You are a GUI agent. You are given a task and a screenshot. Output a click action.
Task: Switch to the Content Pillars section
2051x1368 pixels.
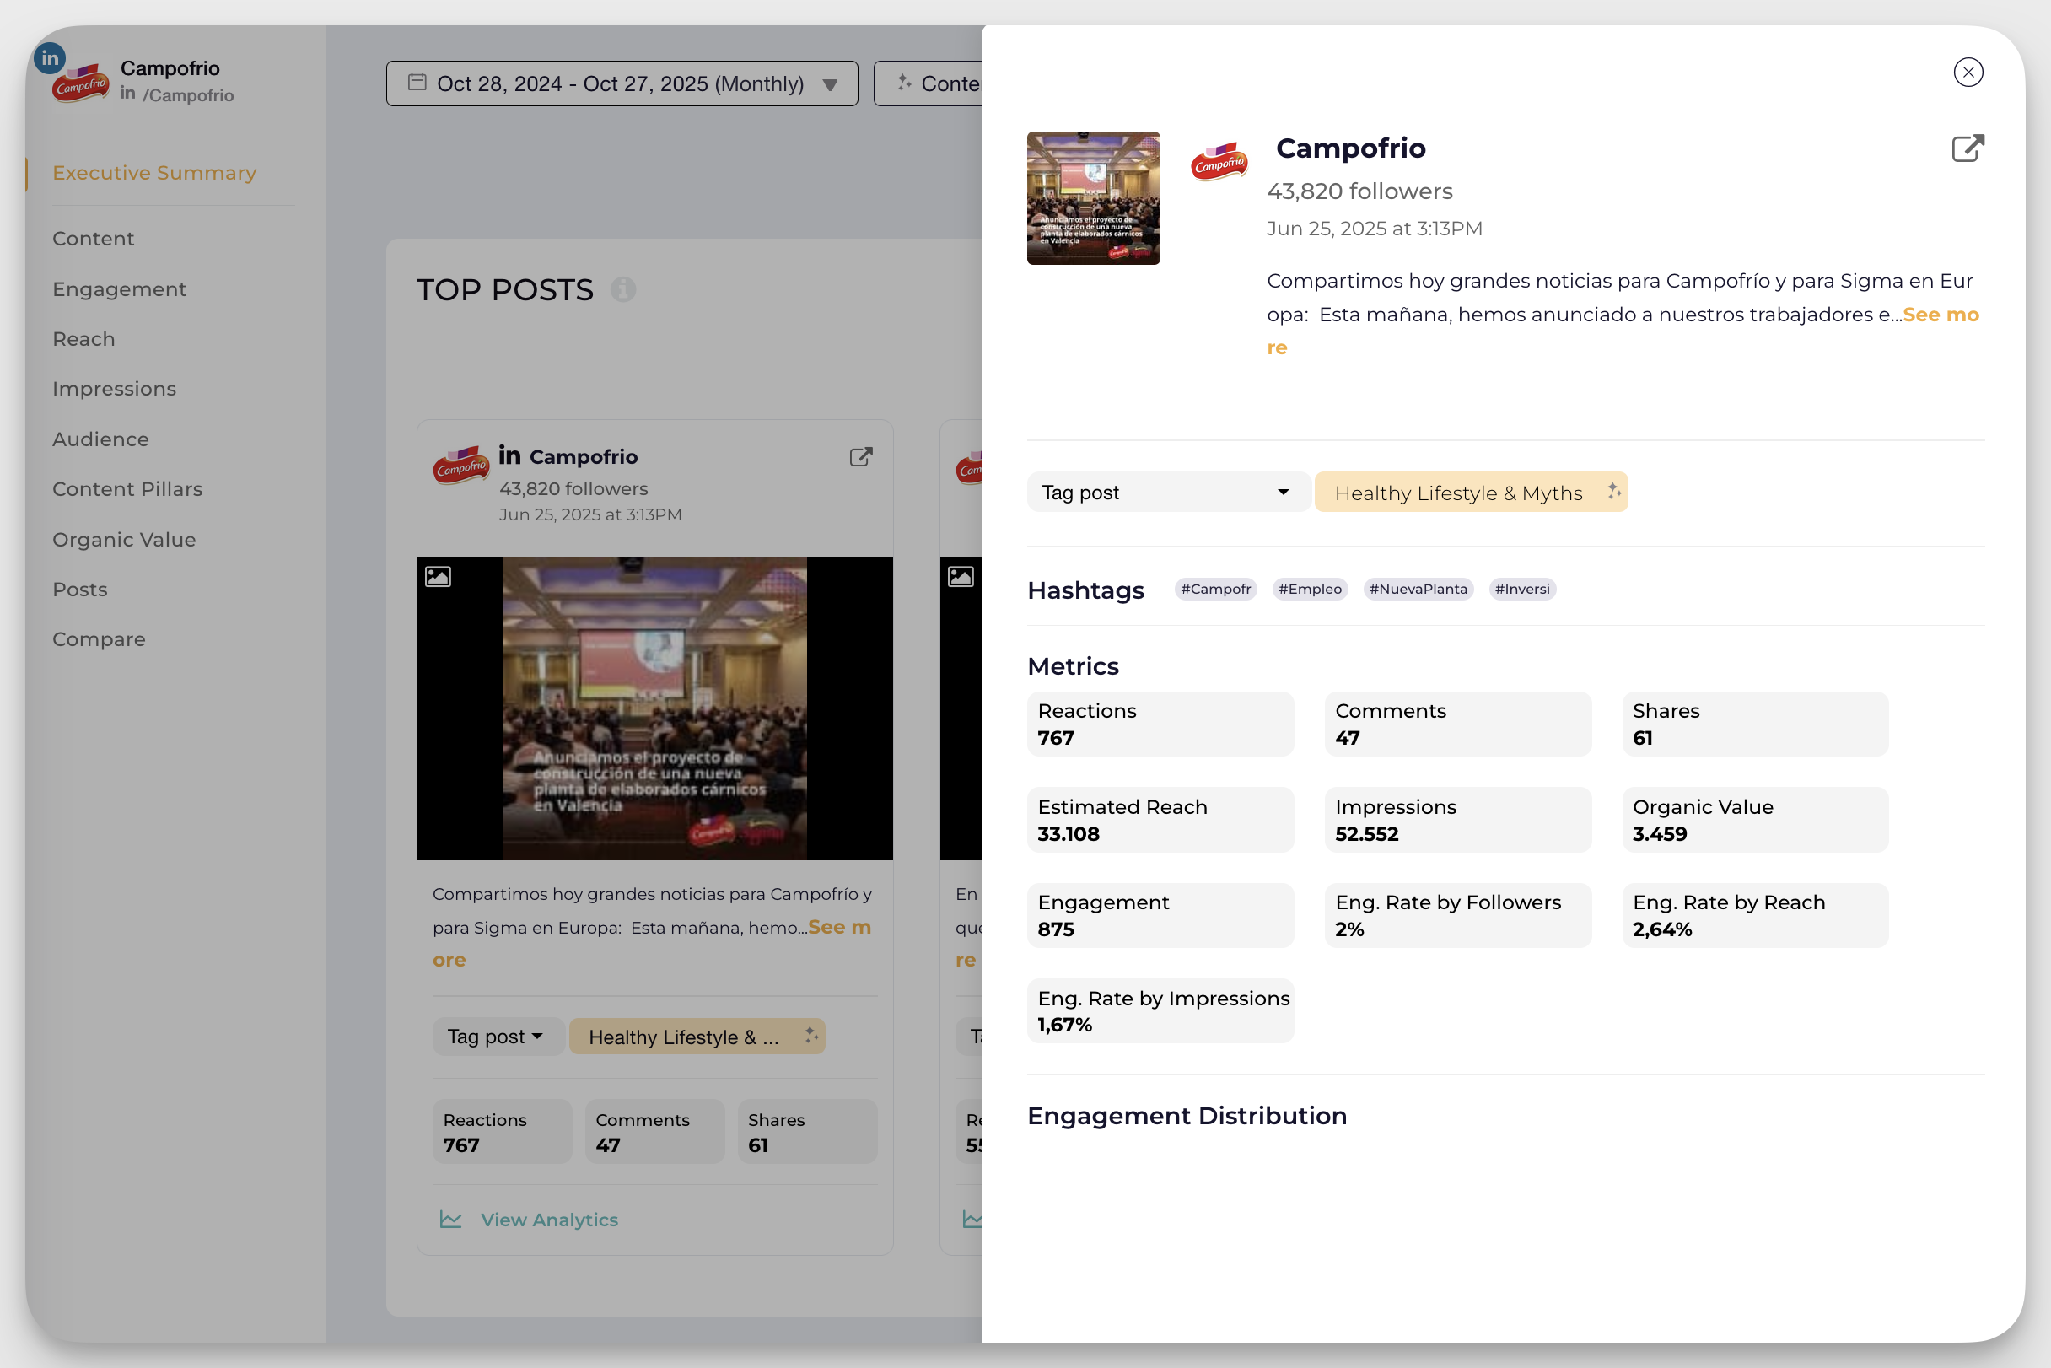click(127, 488)
